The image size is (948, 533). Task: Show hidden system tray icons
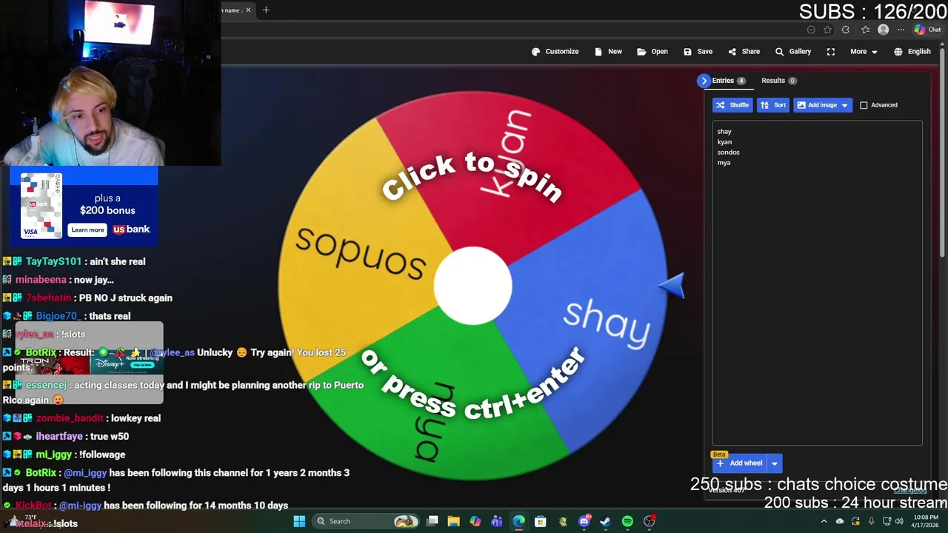tap(824, 521)
